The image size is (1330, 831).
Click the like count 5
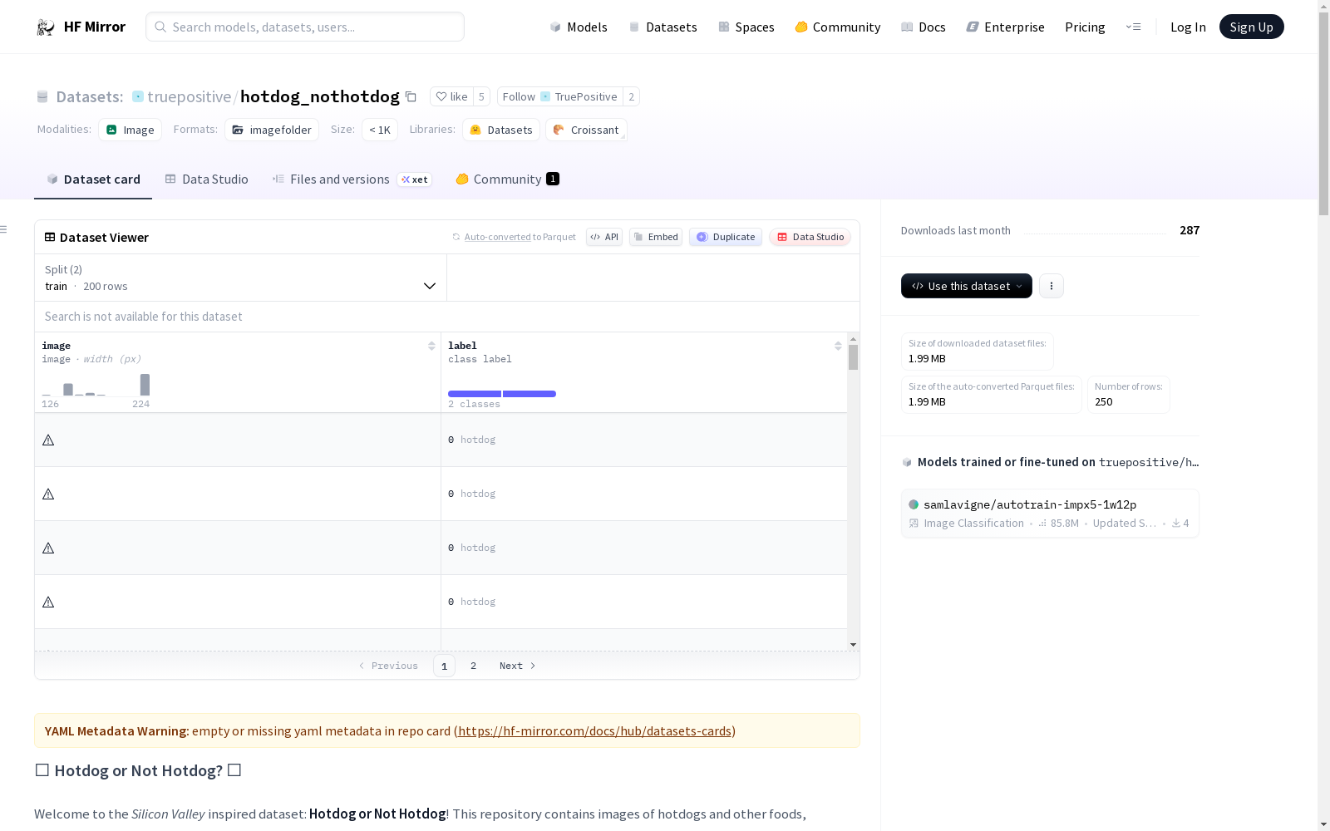(481, 96)
